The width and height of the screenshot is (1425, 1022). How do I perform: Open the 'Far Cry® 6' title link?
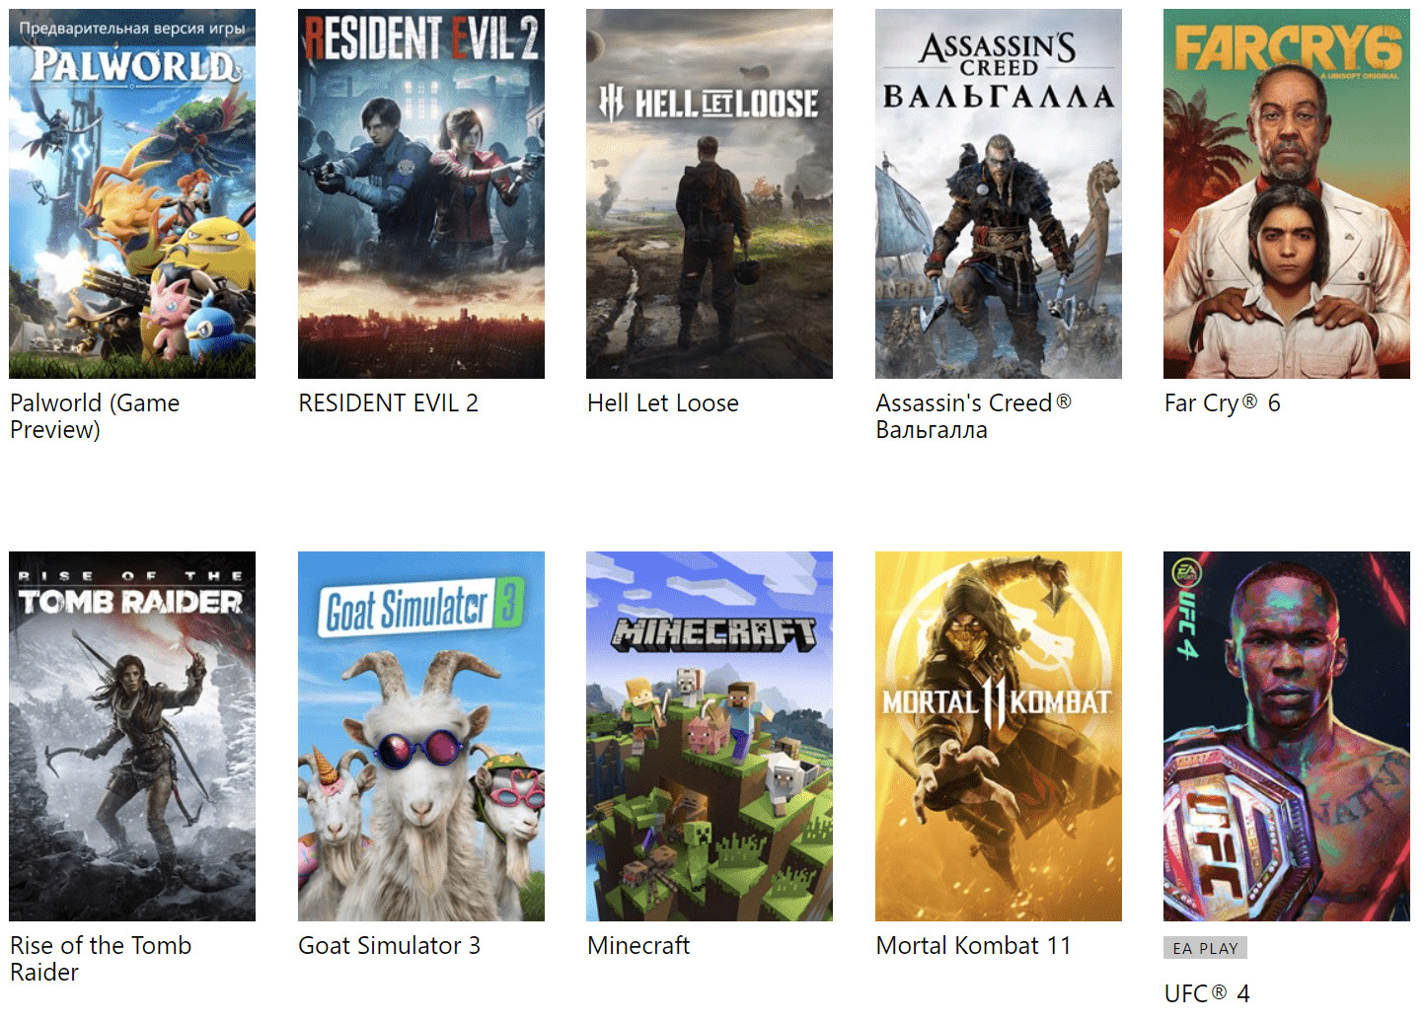[x=1222, y=403]
